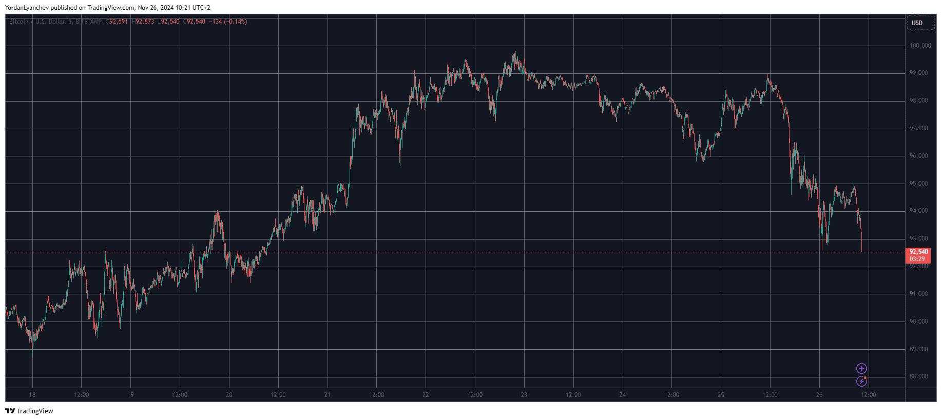Click the date label 19 on time axis
The width and height of the screenshot is (942, 420).
130,395
